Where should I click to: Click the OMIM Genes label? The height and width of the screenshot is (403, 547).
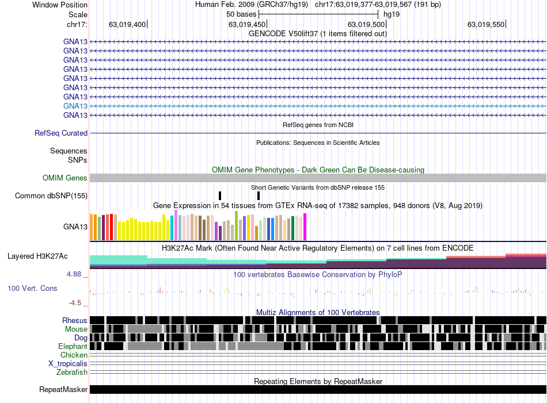click(64, 178)
